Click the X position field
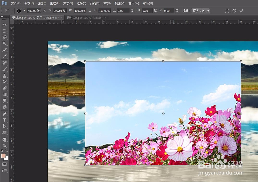Viewport: 258px width, 182px height. point(34,11)
